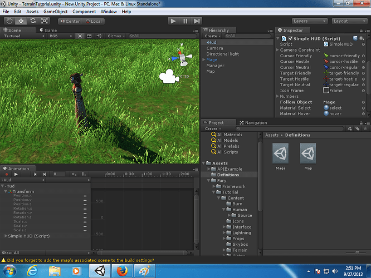This screenshot has height=278, width=371.
Task: Click search by label icon in Project
Action: 358,128
